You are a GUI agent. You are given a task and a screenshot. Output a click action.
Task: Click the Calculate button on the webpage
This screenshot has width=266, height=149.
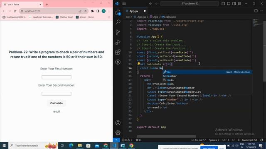[x=57, y=103]
